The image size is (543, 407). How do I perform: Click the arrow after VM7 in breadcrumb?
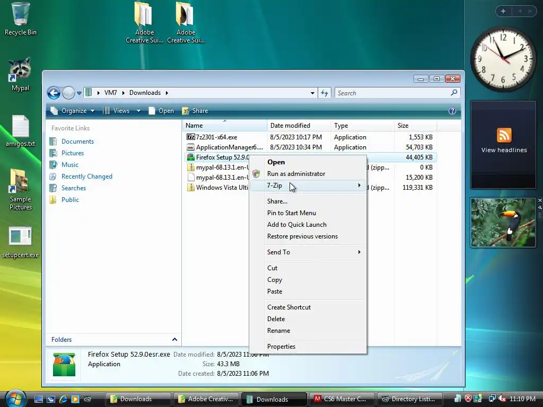click(x=123, y=93)
